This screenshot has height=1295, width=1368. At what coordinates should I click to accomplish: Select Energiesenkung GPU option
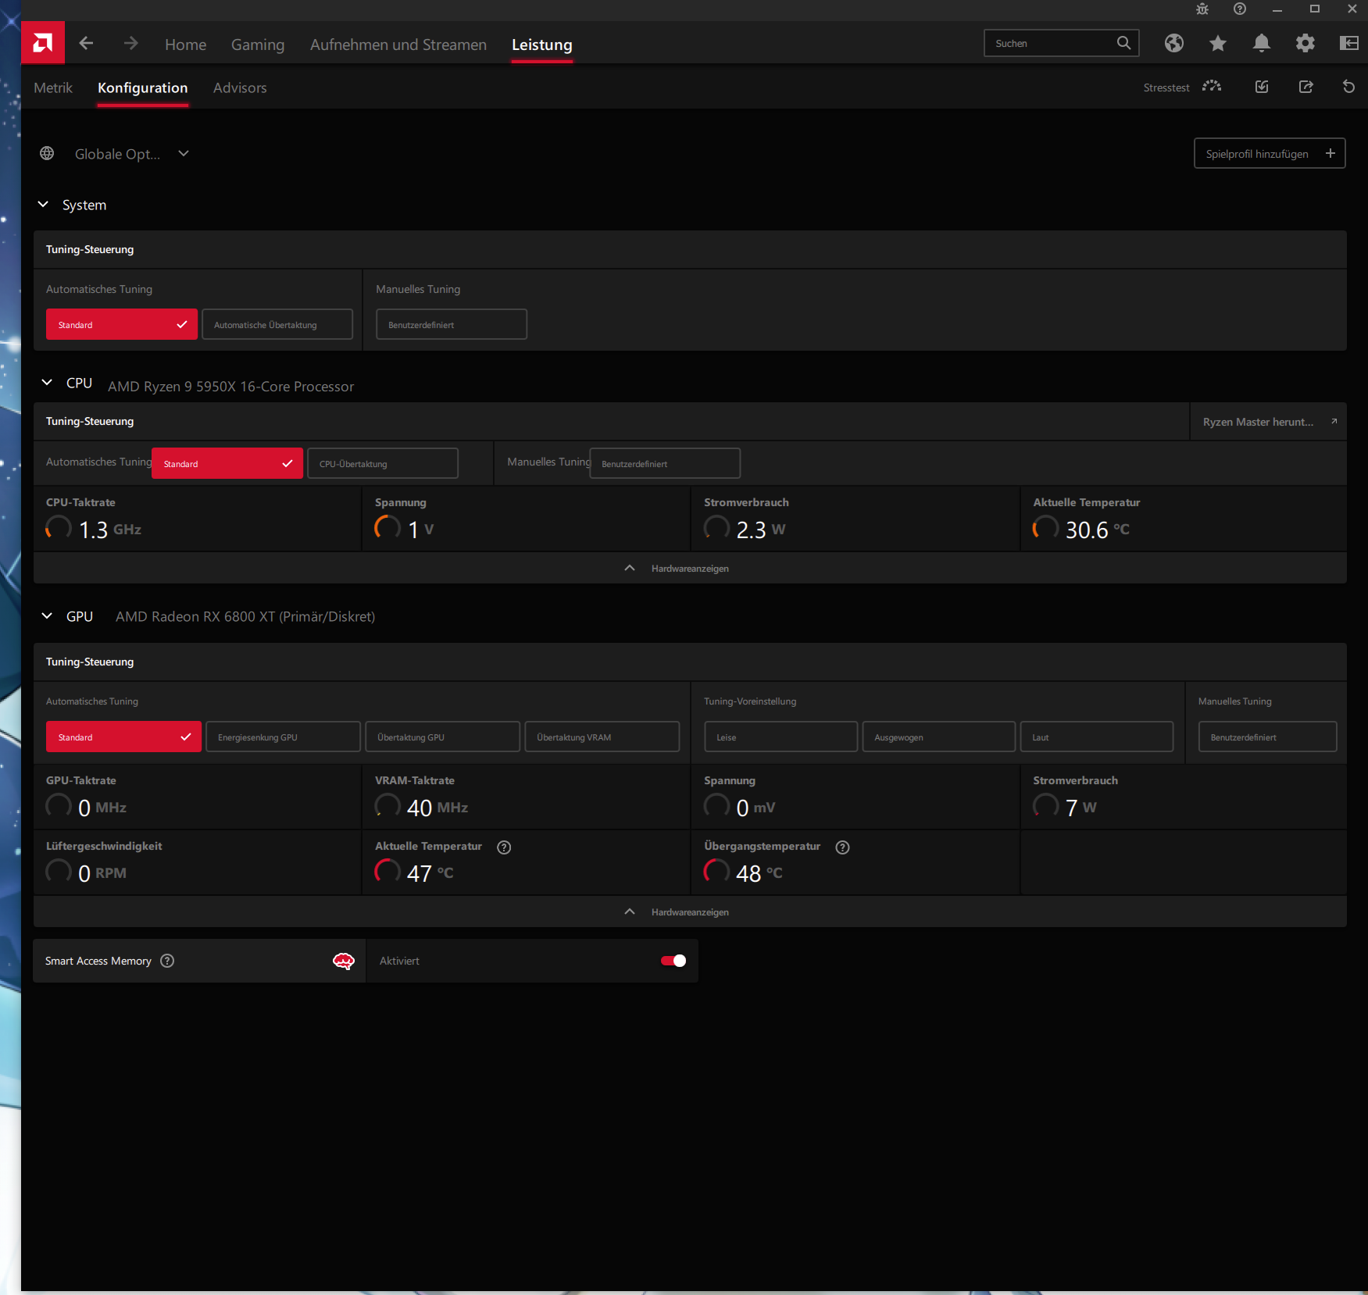tap(283, 737)
